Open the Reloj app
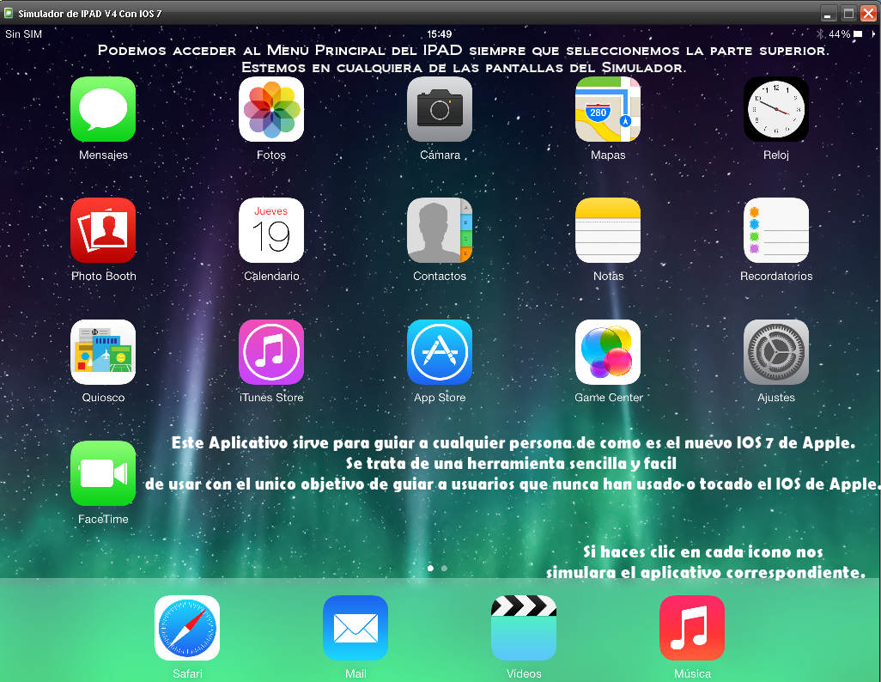Viewport: 881px width, 682px height. (775, 109)
